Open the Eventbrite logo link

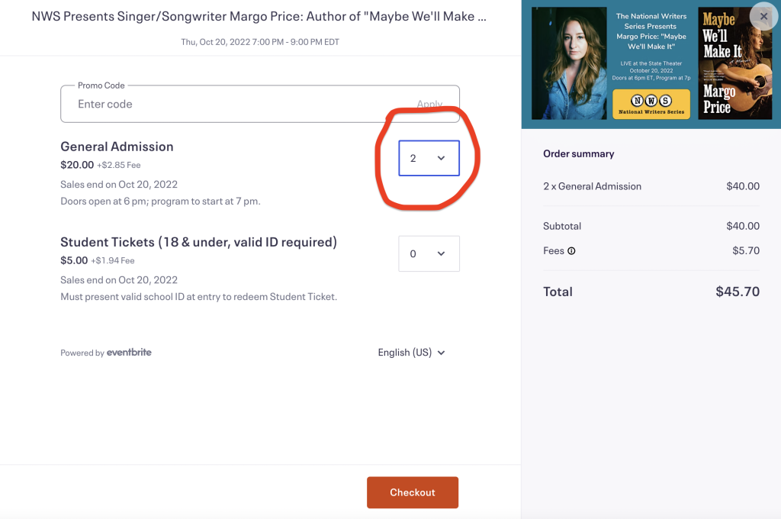tap(129, 352)
